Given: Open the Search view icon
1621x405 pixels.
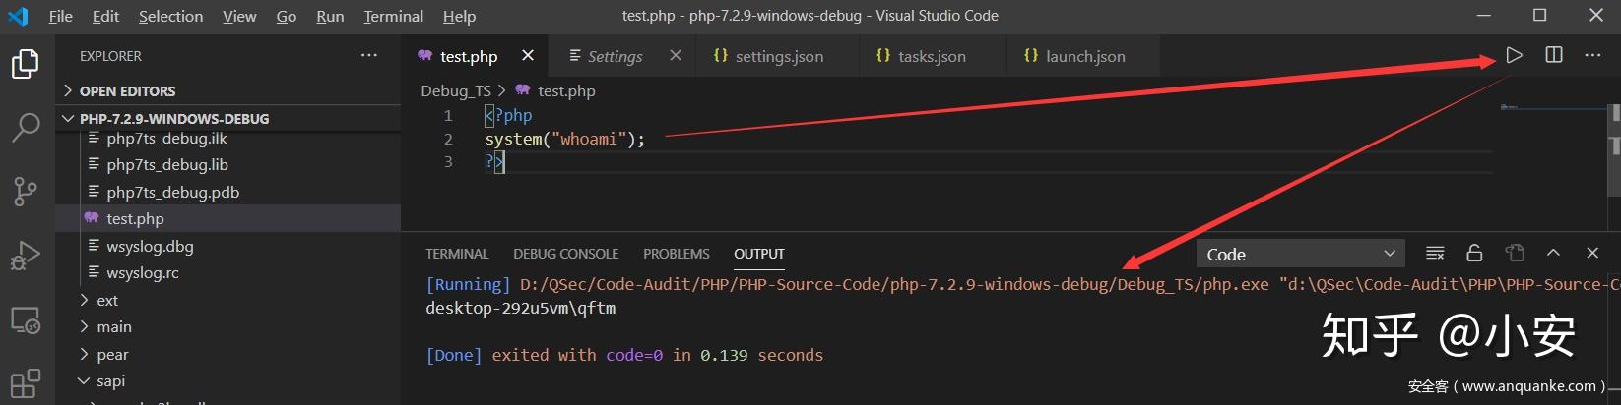Looking at the screenshot, I should tap(26, 127).
